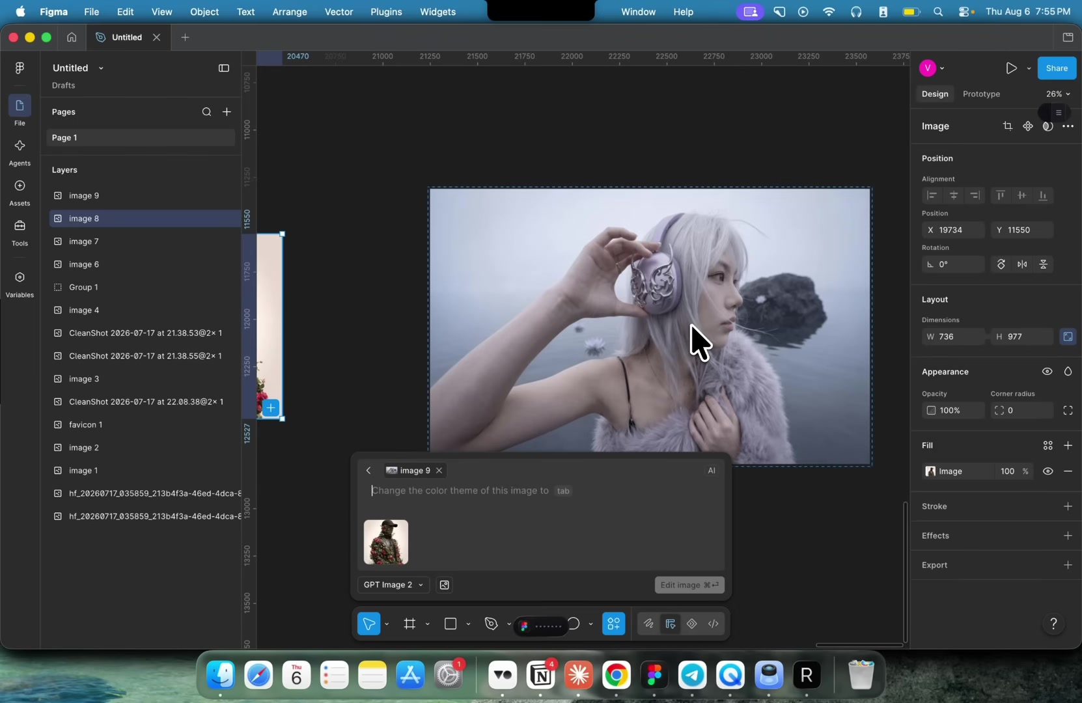Open the zoom 26% dropdown
Screen dimensions: 1082x703
click(x=1058, y=94)
